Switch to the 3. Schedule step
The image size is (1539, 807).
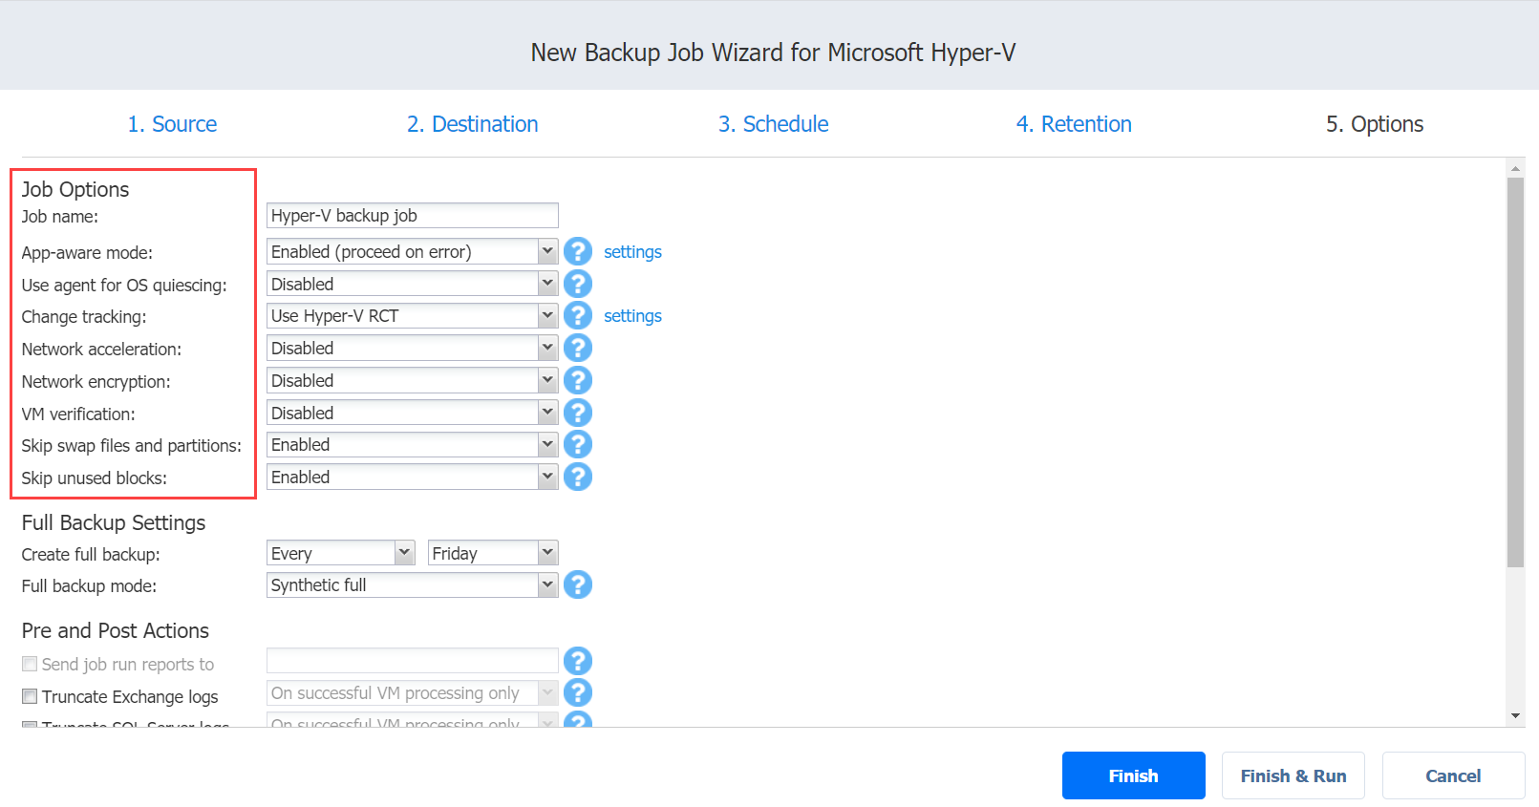pos(773,124)
